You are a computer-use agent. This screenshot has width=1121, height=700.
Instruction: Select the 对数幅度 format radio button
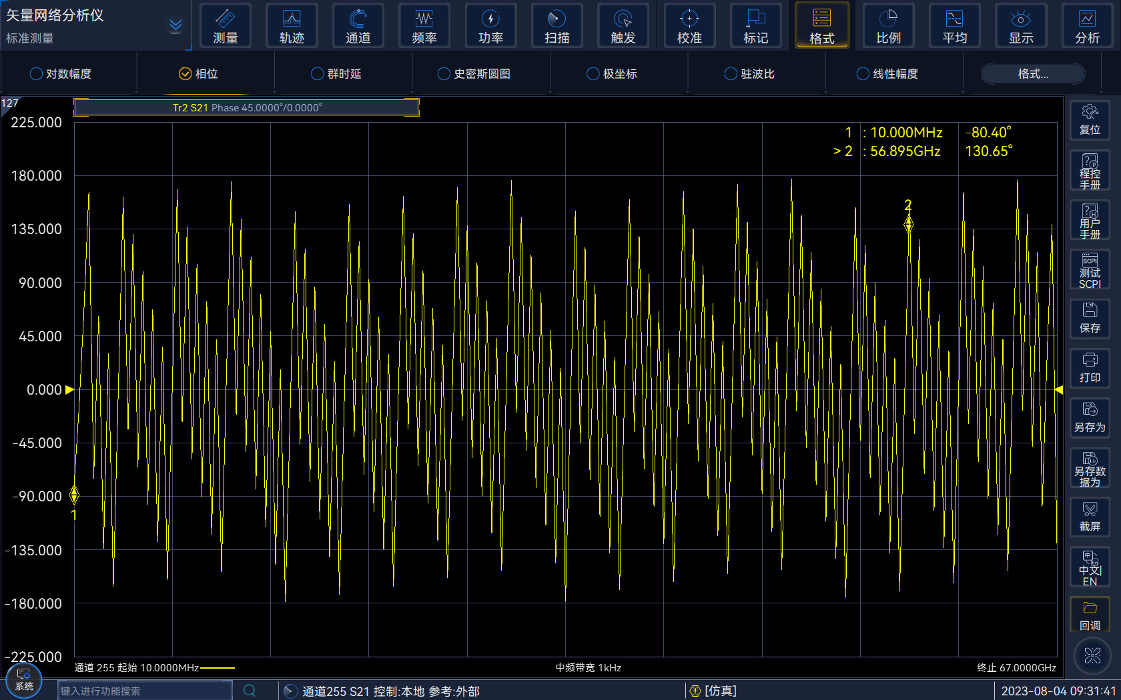[x=37, y=74]
